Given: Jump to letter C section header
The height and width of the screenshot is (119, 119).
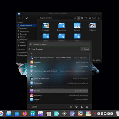Looking at the screenshot, I should pos(32,75).
